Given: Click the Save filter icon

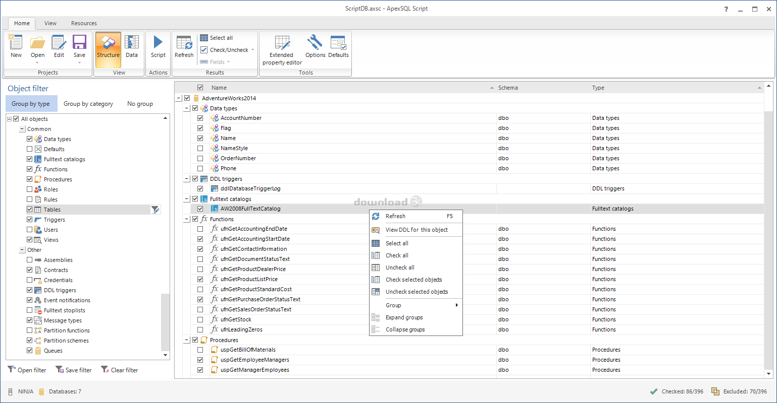Looking at the screenshot, I should [x=59, y=369].
